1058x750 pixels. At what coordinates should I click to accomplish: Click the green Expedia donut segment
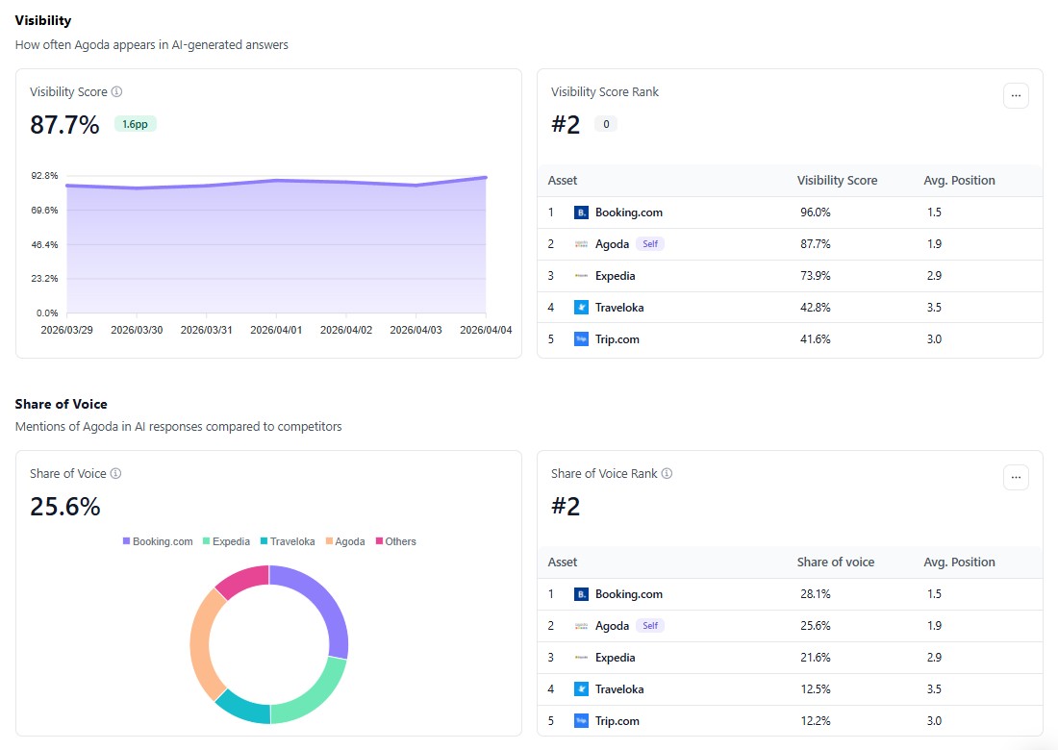[x=315, y=697]
